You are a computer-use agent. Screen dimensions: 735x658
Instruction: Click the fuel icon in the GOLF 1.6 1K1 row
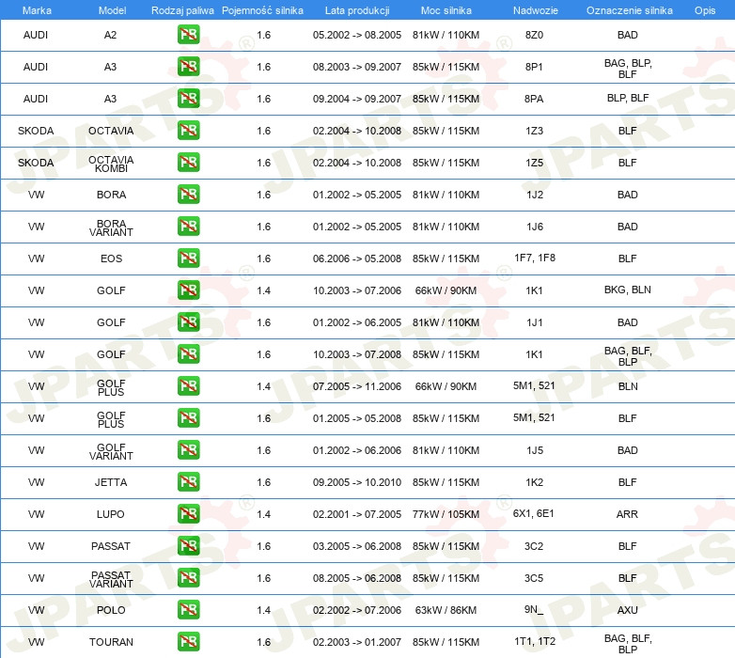click(x=188, y=354)
